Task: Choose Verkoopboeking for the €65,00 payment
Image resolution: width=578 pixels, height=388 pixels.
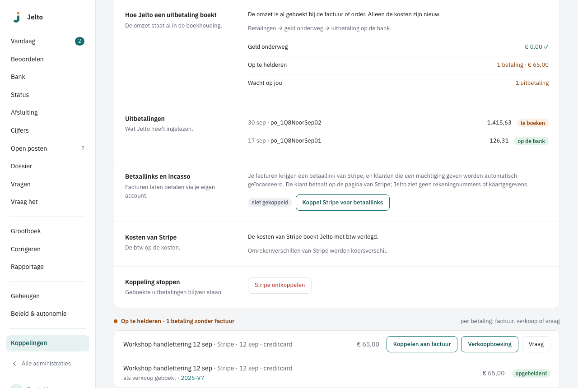Action: coord(489,344)
